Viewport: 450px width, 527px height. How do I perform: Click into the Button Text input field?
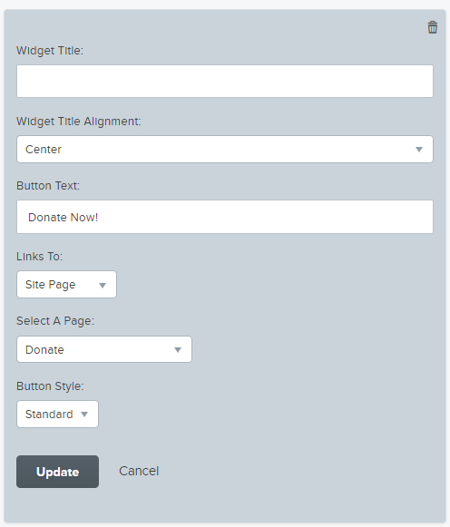[225, 217]
